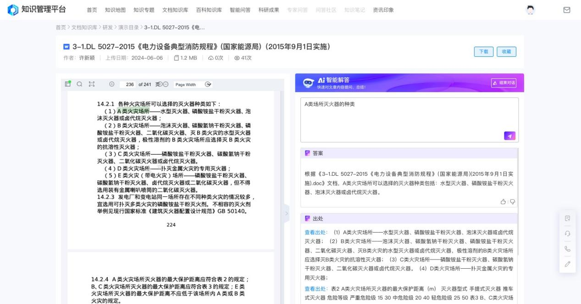Click the phone contact icon in the right sidebar

coord(567,249)
